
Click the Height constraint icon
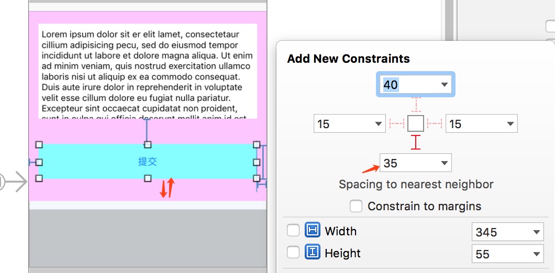click(x=312, y=253)
